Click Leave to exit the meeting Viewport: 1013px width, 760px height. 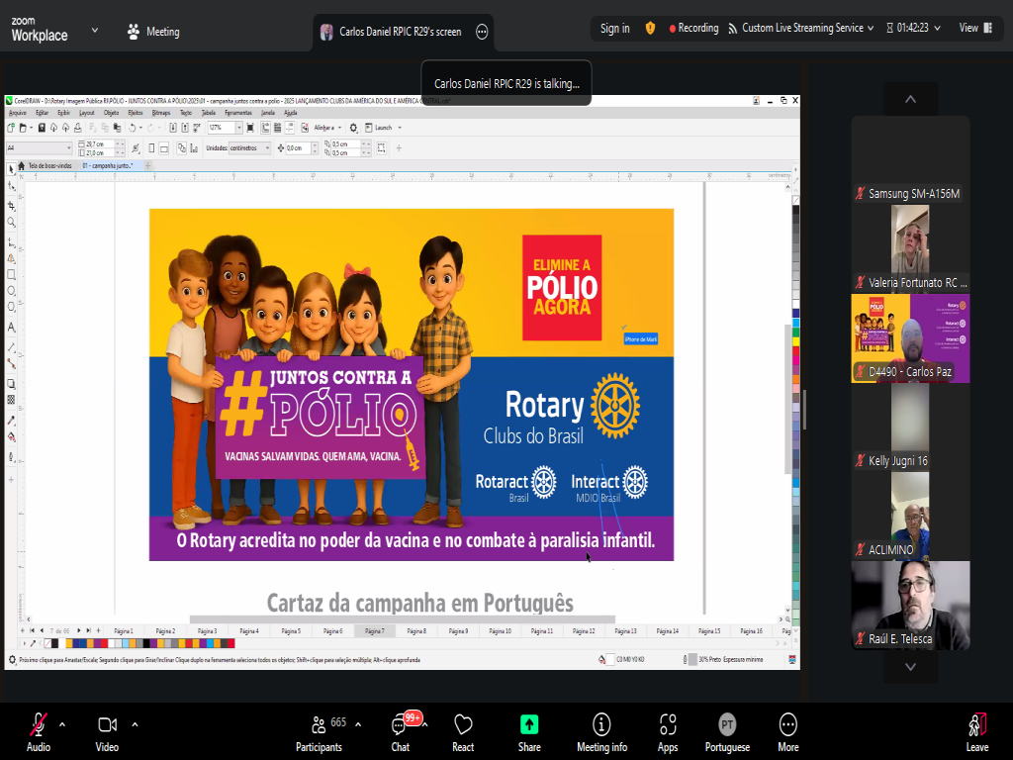[x=976, y=730]
